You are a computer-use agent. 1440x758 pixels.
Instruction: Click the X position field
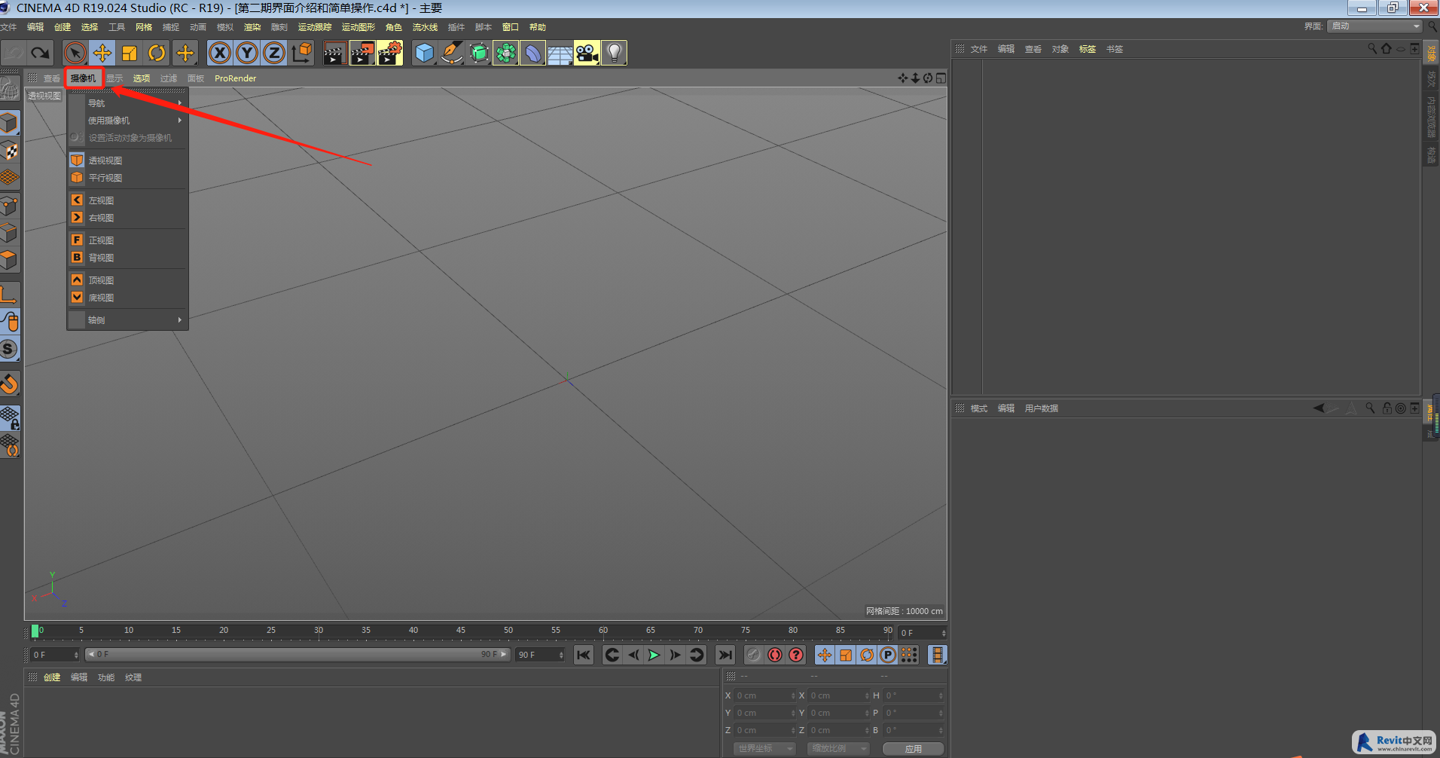click(x=765, y=695)
